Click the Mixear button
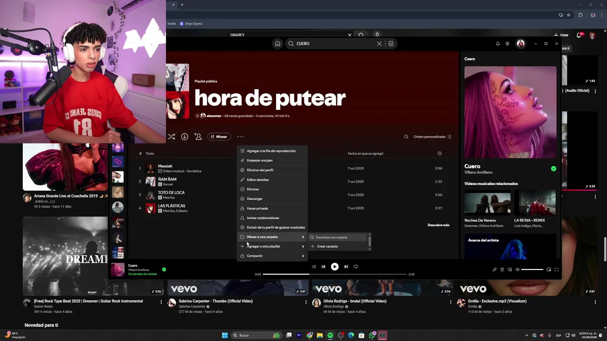 click(x=219, y=136)
